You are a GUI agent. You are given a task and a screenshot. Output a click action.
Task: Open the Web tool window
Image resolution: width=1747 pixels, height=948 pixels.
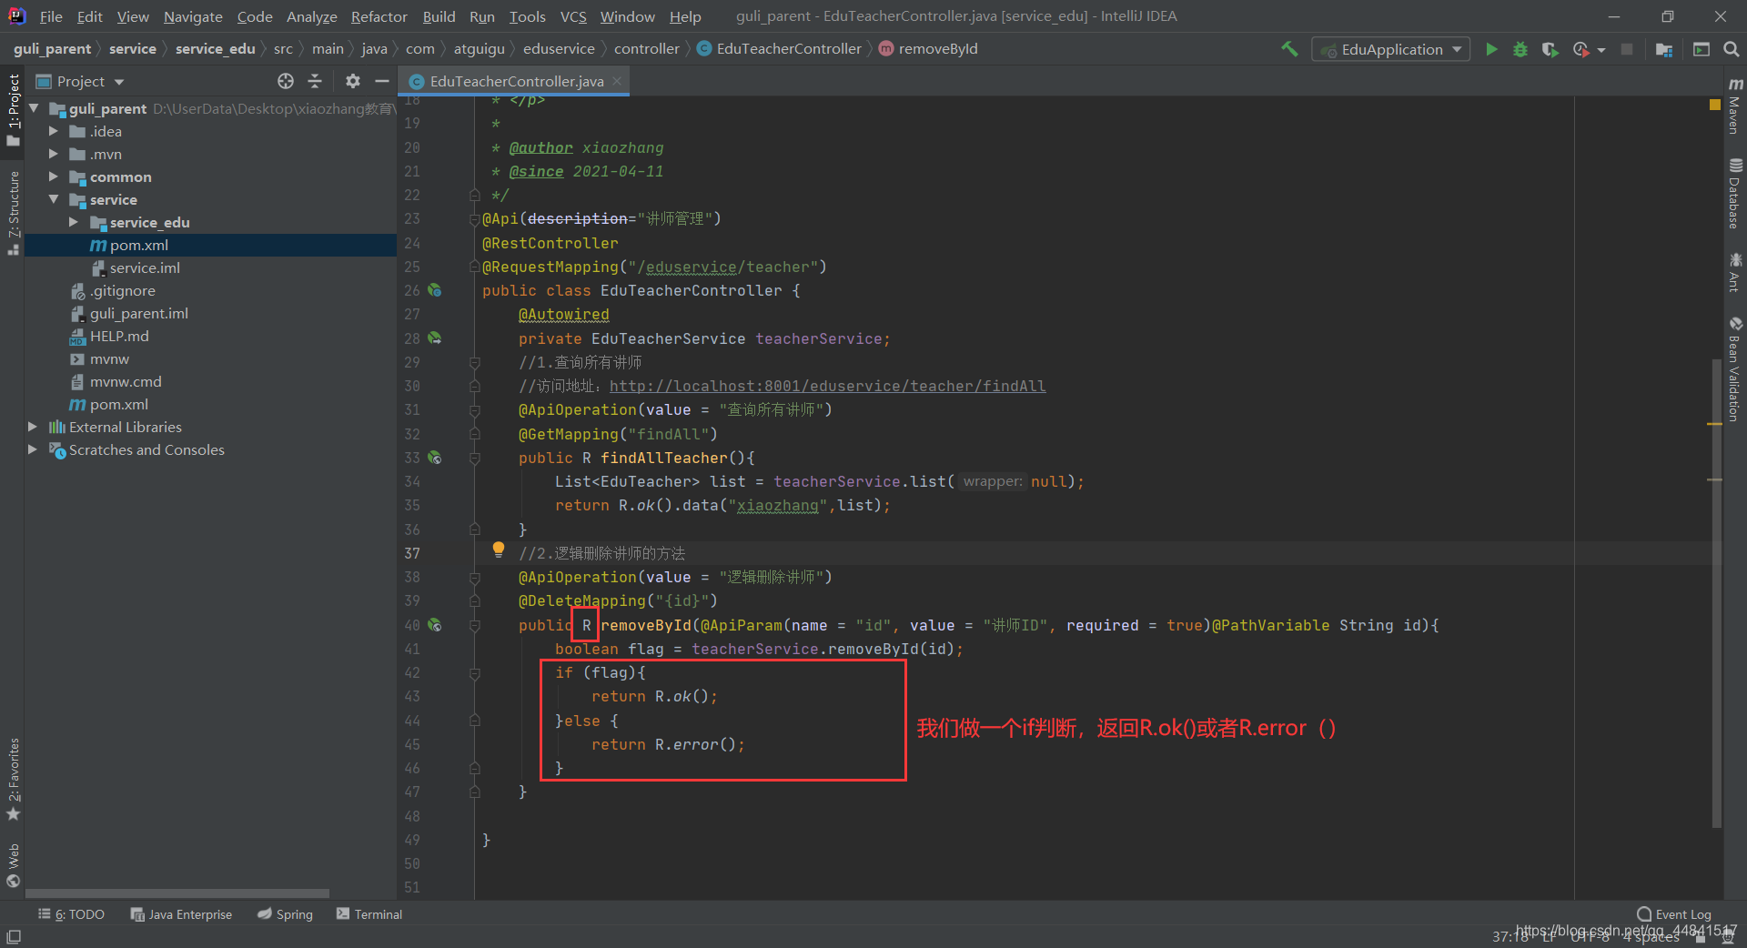(x=13, y=865)
